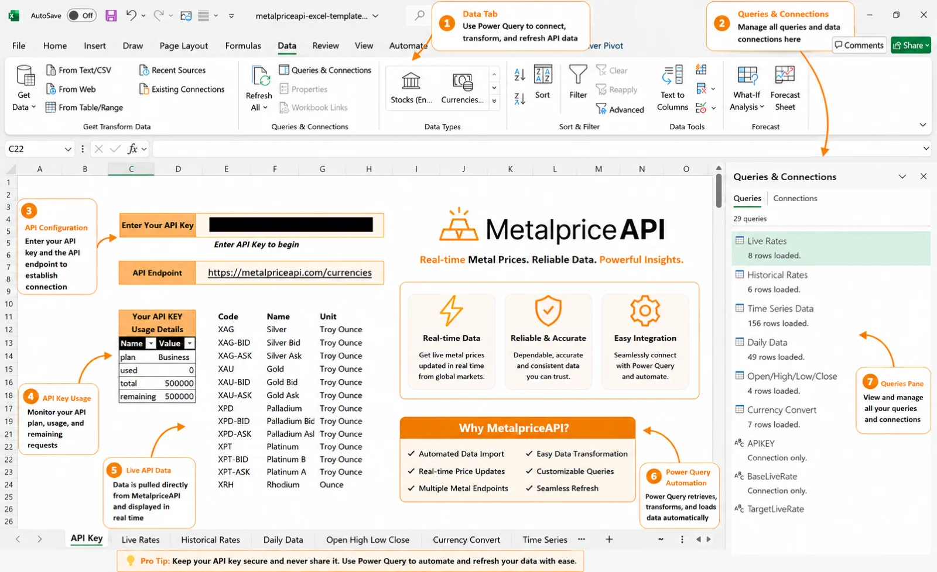Open the Data Validation dropdown arrow

pyautogui.click(x=713, y=108)
